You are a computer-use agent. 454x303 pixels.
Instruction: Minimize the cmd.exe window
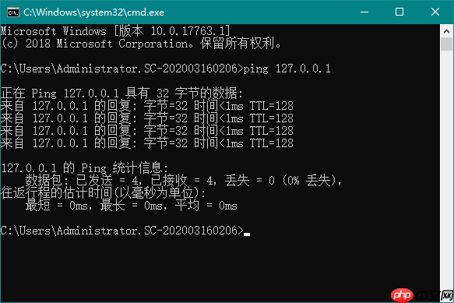[364, 12]
